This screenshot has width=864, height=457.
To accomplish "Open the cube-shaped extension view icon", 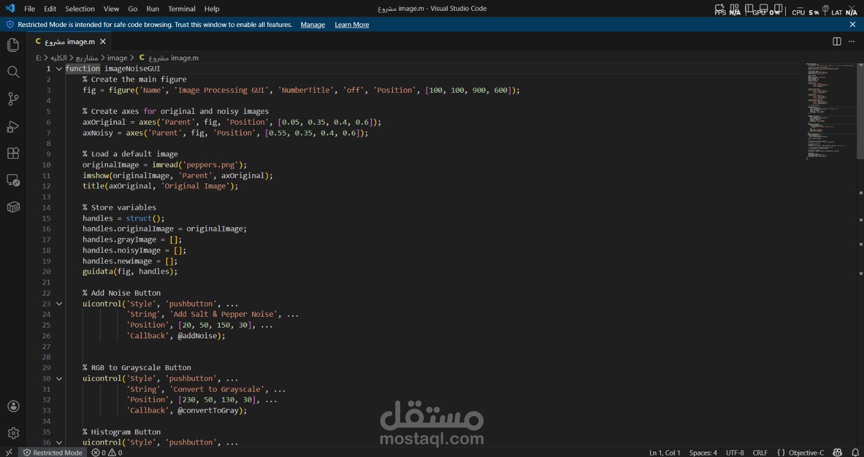I will pos(13,207).
